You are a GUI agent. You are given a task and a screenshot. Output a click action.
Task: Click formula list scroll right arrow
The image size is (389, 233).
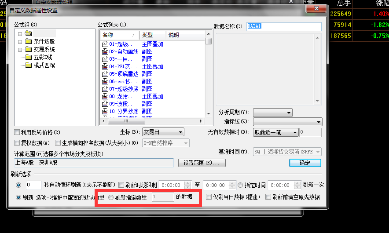(201, 121)
